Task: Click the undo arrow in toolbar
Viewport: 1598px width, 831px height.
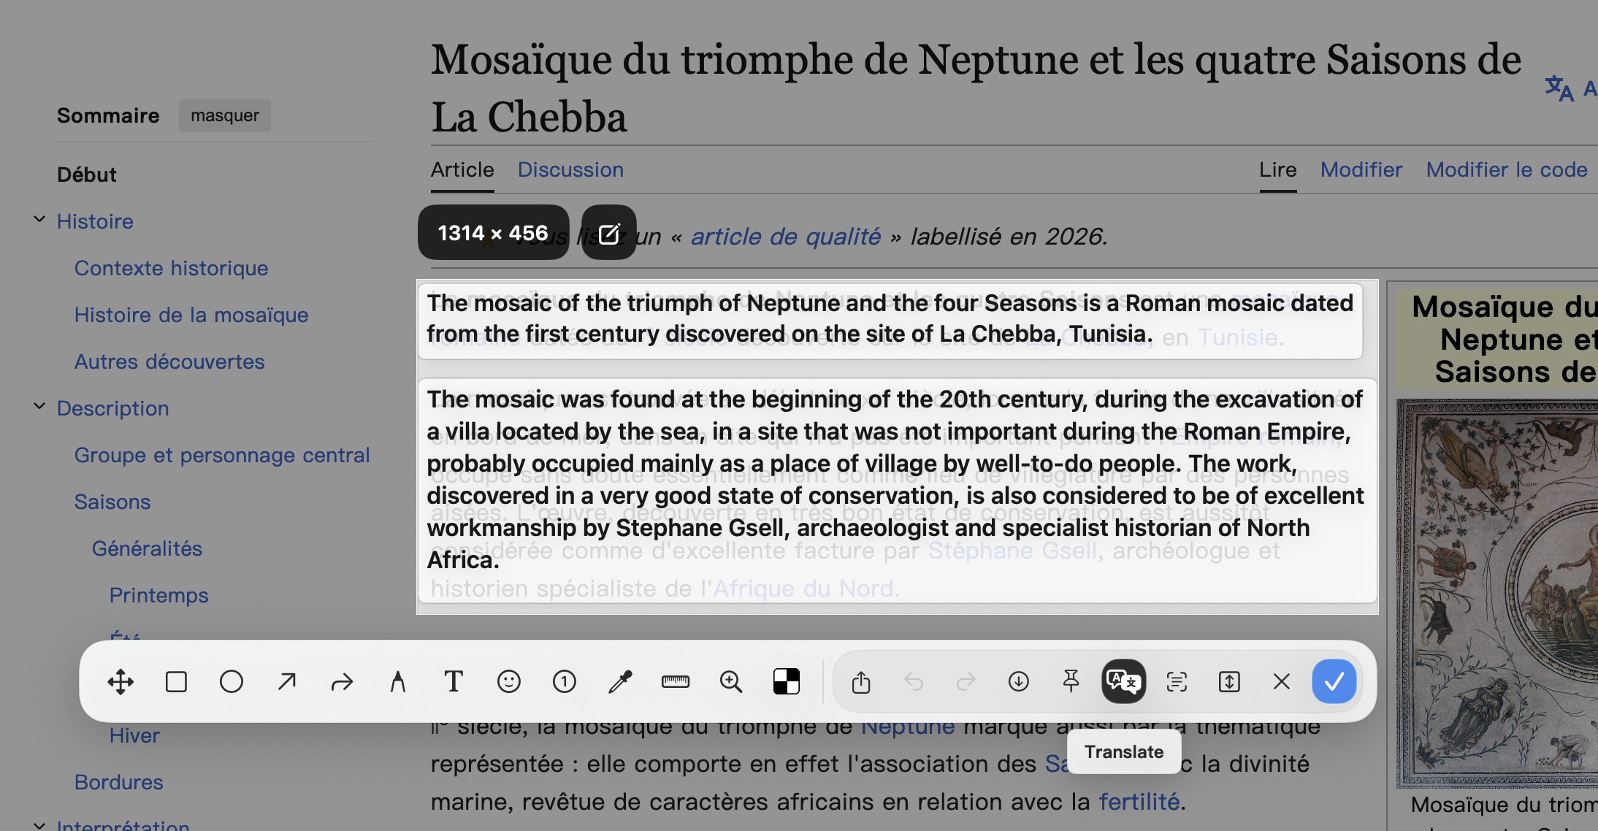Action: click(x=914, y=682)
